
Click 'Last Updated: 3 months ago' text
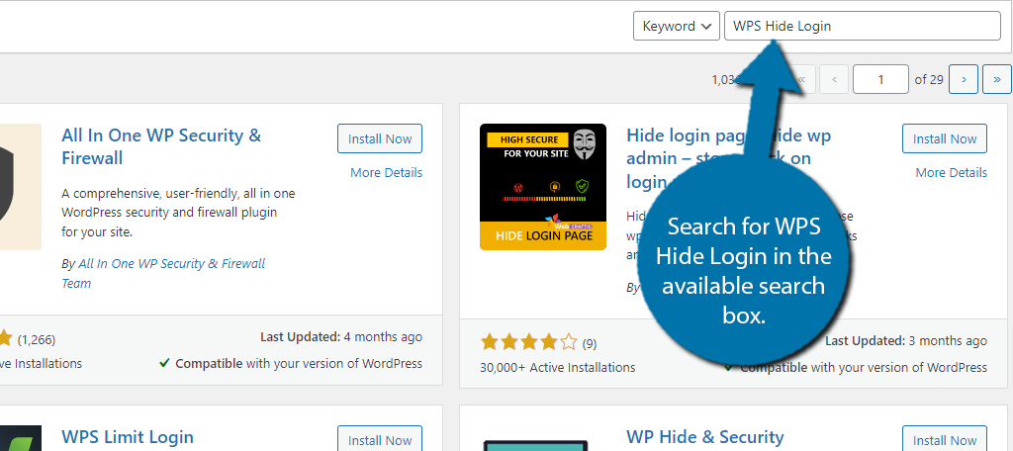point(906,341)
